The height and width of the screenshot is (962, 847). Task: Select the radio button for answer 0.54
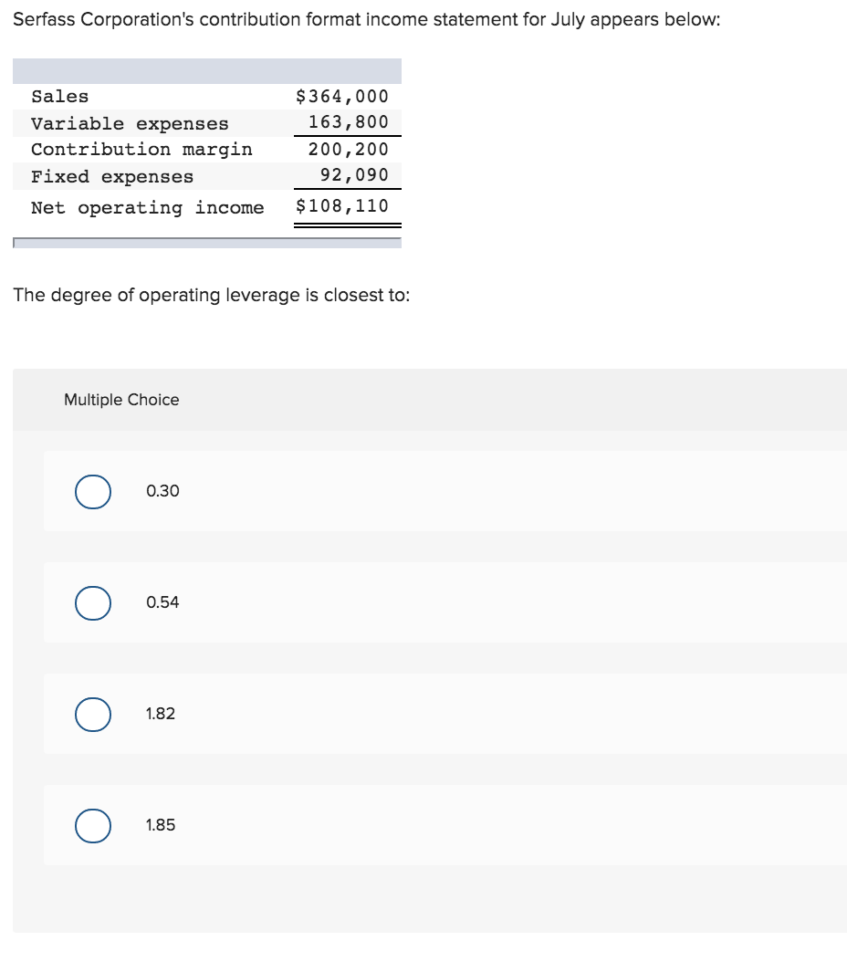coord(91,602)
